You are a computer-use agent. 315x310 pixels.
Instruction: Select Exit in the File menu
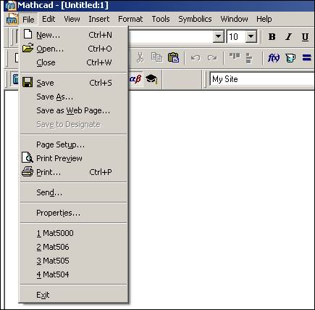[73, 295]
